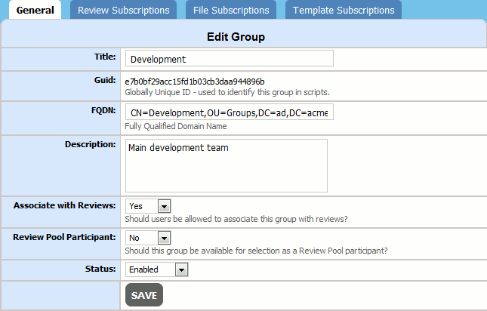
Task: Expand the Review Pool Participant dropdown
Action: (149, 239)
